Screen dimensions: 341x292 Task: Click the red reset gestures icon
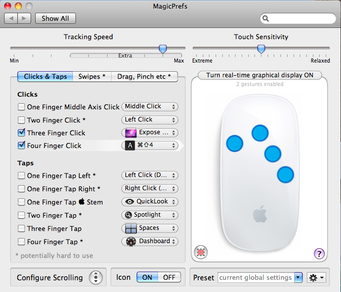point(201,252)
